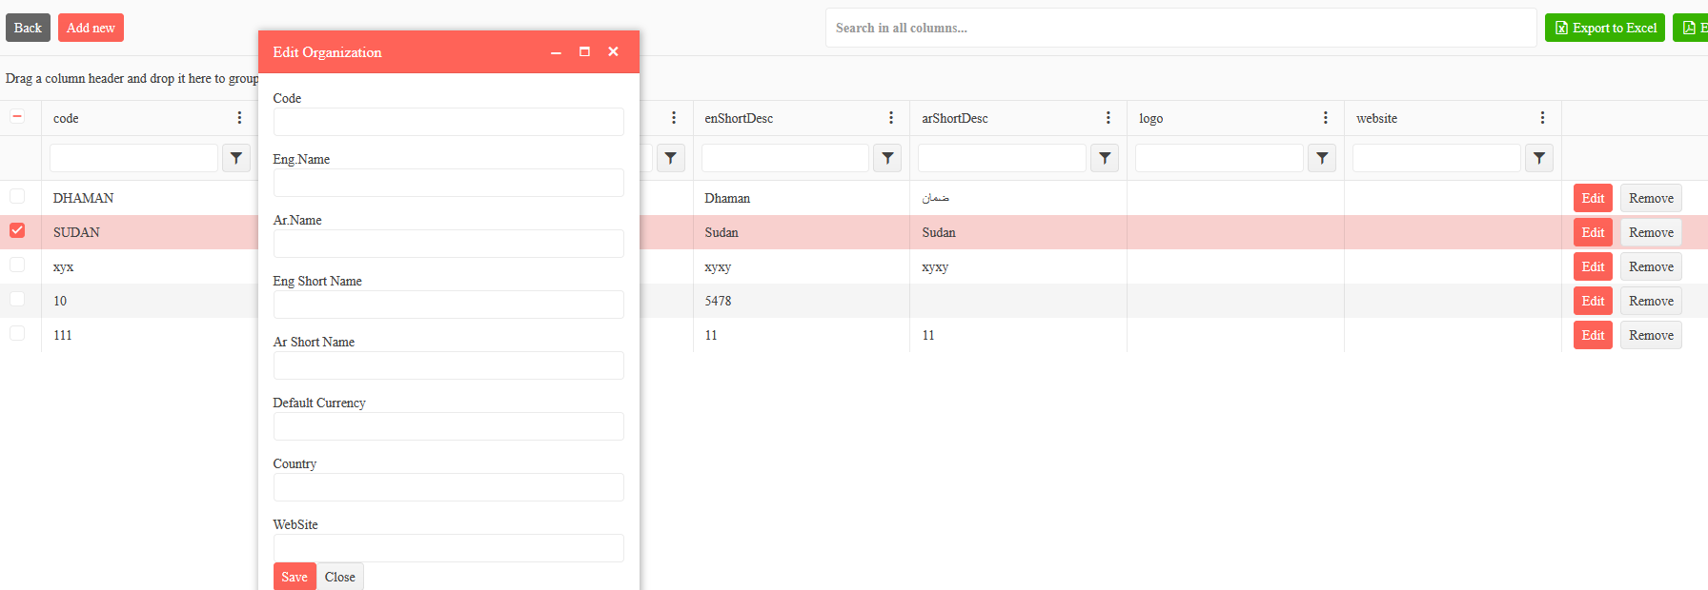Sort by the logo column header

[1151, 118]
